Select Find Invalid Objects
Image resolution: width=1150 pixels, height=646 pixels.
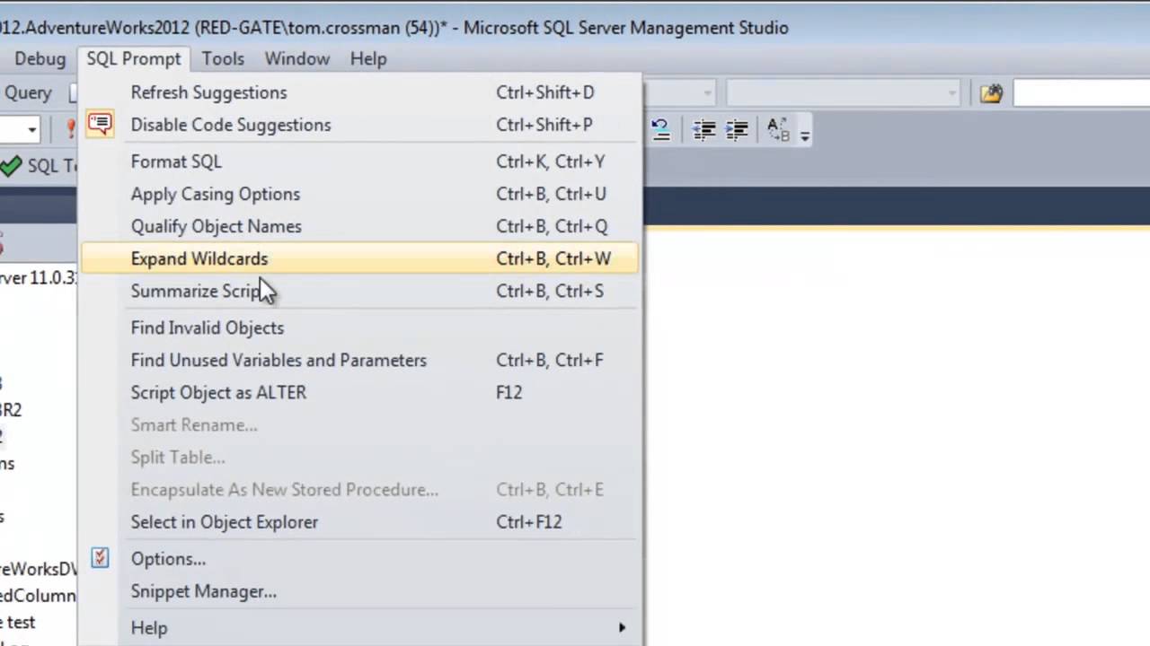click(208, 327)
